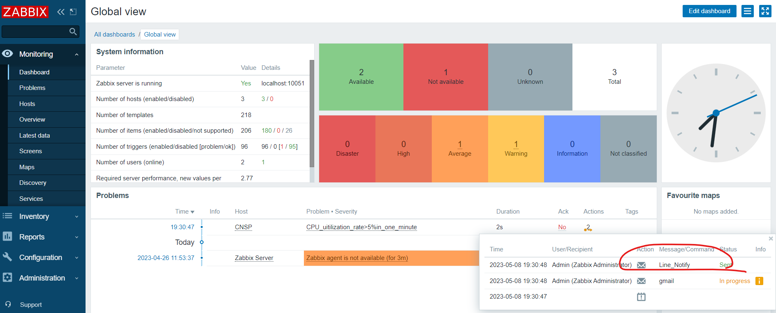
Task: Open Discovery in the sidebar
Action: point(46,183)
